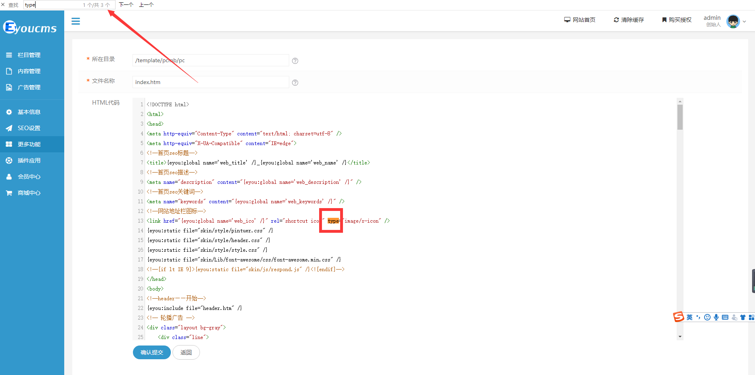This screenshot has height=375, width=755.
Task: Select SEO设置 from the sidebar menu
Action: (x=29, y=128)
